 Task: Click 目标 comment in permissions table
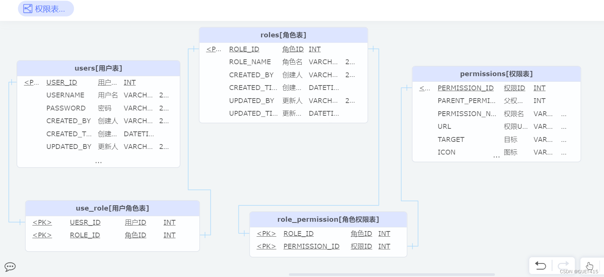511,140
